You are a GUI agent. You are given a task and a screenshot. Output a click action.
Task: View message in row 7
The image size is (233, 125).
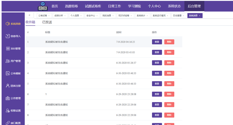(157, 105)
